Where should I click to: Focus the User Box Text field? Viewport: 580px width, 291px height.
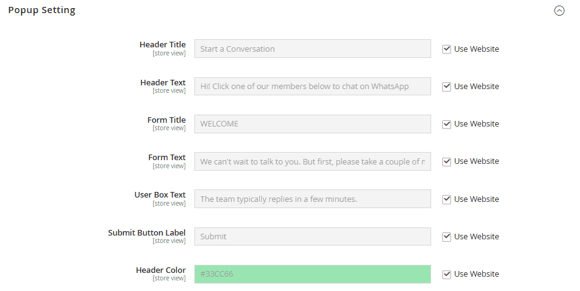coord(312,199)
